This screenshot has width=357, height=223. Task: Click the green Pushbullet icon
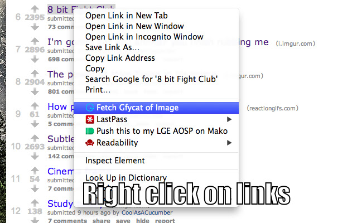[x=90, y=131]
